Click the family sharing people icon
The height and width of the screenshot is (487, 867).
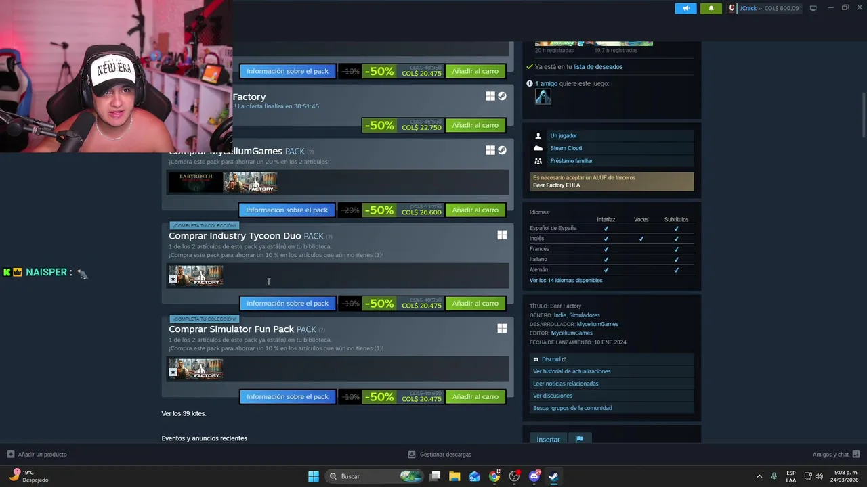coord(538,161)
